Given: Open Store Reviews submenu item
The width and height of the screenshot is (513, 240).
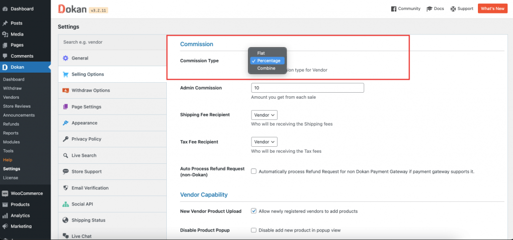Looking at the screenshot, I should tap(17, 106).
